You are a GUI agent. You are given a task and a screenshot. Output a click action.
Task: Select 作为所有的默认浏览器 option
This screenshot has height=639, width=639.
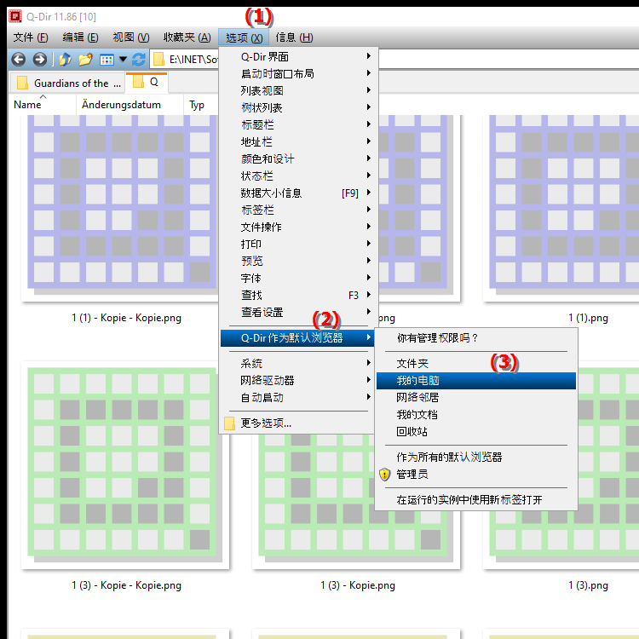[476, 458]
